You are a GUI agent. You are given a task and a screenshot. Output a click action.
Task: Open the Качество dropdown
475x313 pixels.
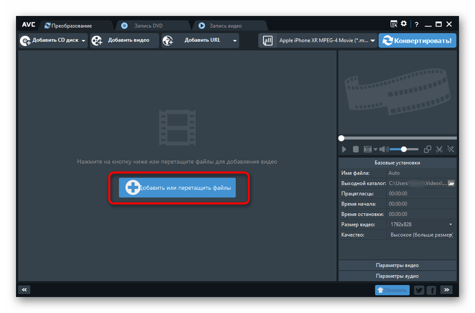coord(421,235)
